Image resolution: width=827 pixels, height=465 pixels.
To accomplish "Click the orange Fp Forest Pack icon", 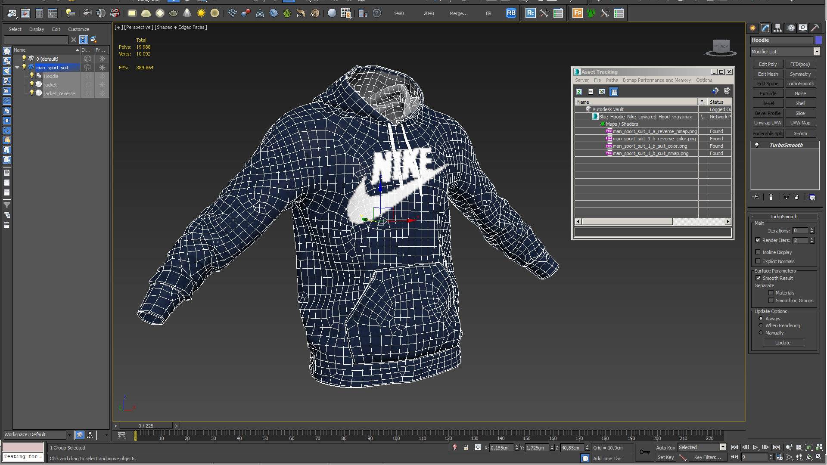I will [x=577, y=13].
